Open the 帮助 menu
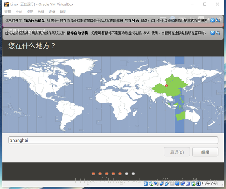Screen dimensions: 226x189 click(63, 12)
